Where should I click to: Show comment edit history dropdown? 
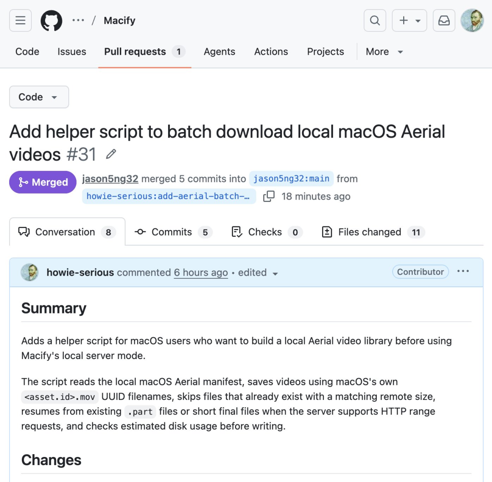(x=258, y=273)
